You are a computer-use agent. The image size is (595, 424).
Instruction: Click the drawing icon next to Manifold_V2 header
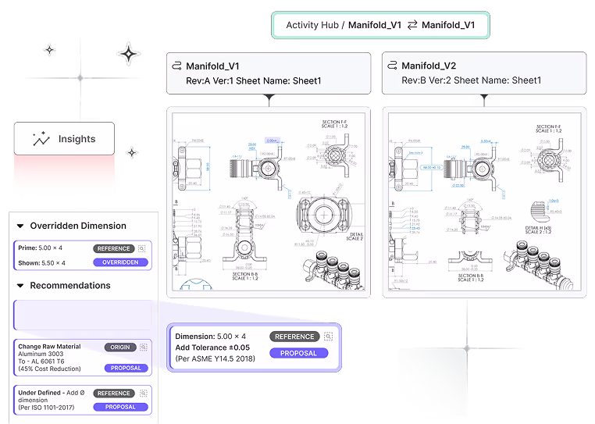pyautogui.click(x=392, y=66)
